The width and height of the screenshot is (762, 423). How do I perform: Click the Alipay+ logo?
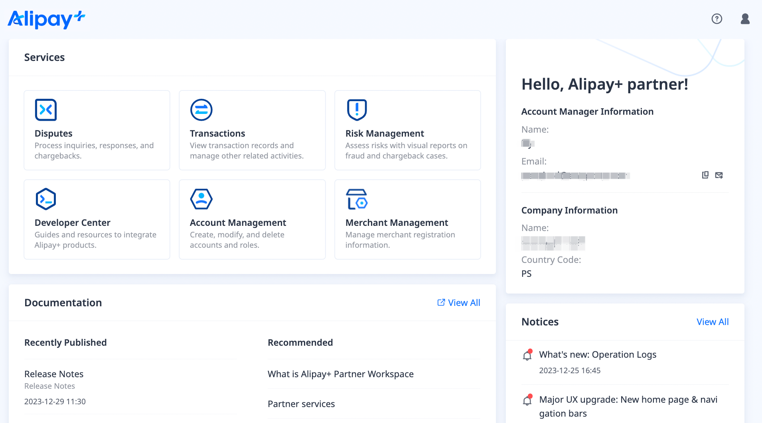click(x=46, y=19)
